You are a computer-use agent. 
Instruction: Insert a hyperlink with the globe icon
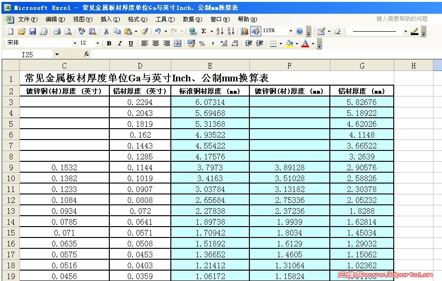tap(193, 31)
